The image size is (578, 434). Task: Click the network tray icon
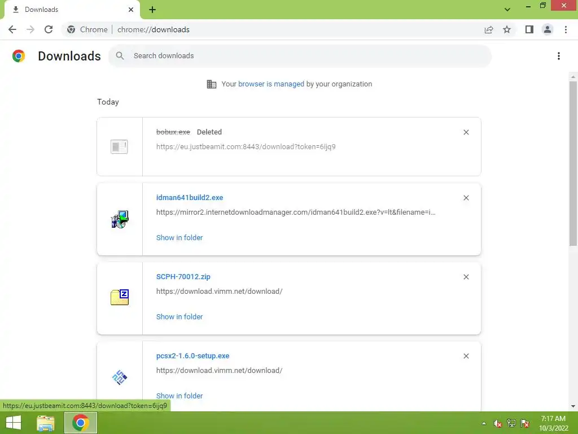coord(511,423)
